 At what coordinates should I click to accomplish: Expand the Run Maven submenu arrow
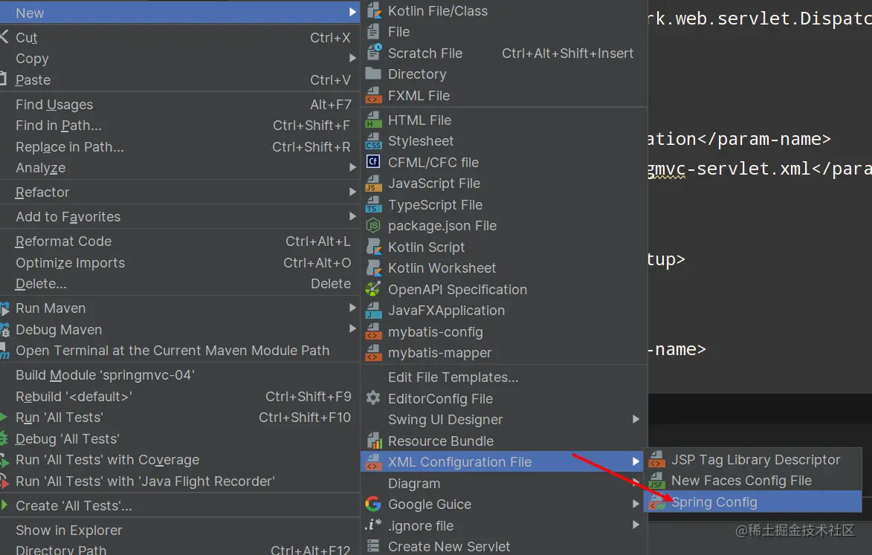(x=352, y=308)
